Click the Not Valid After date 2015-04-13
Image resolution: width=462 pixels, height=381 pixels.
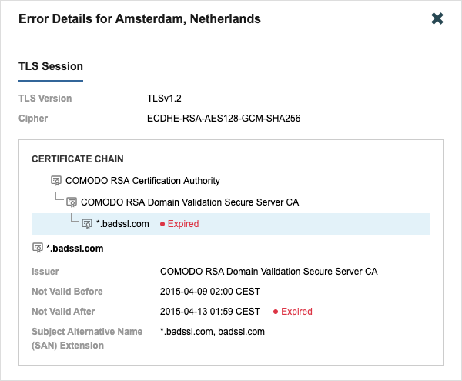(x=209, y=312)
